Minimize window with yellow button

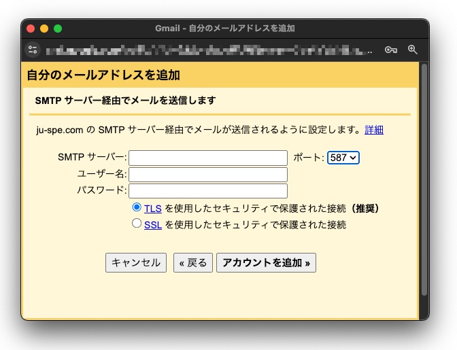[x=44, y=29]
